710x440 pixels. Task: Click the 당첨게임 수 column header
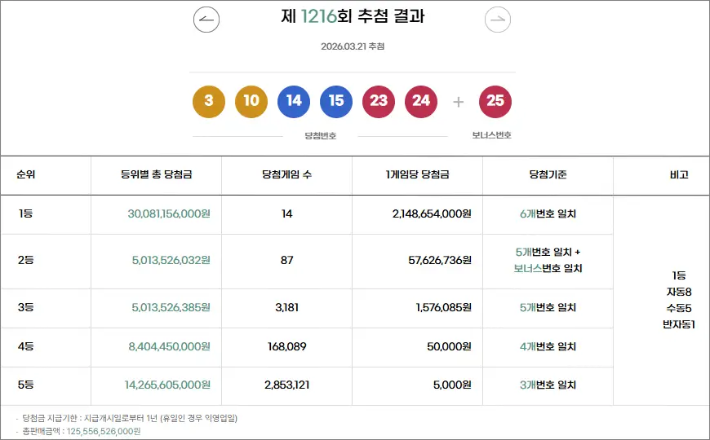tap(286, 175)
